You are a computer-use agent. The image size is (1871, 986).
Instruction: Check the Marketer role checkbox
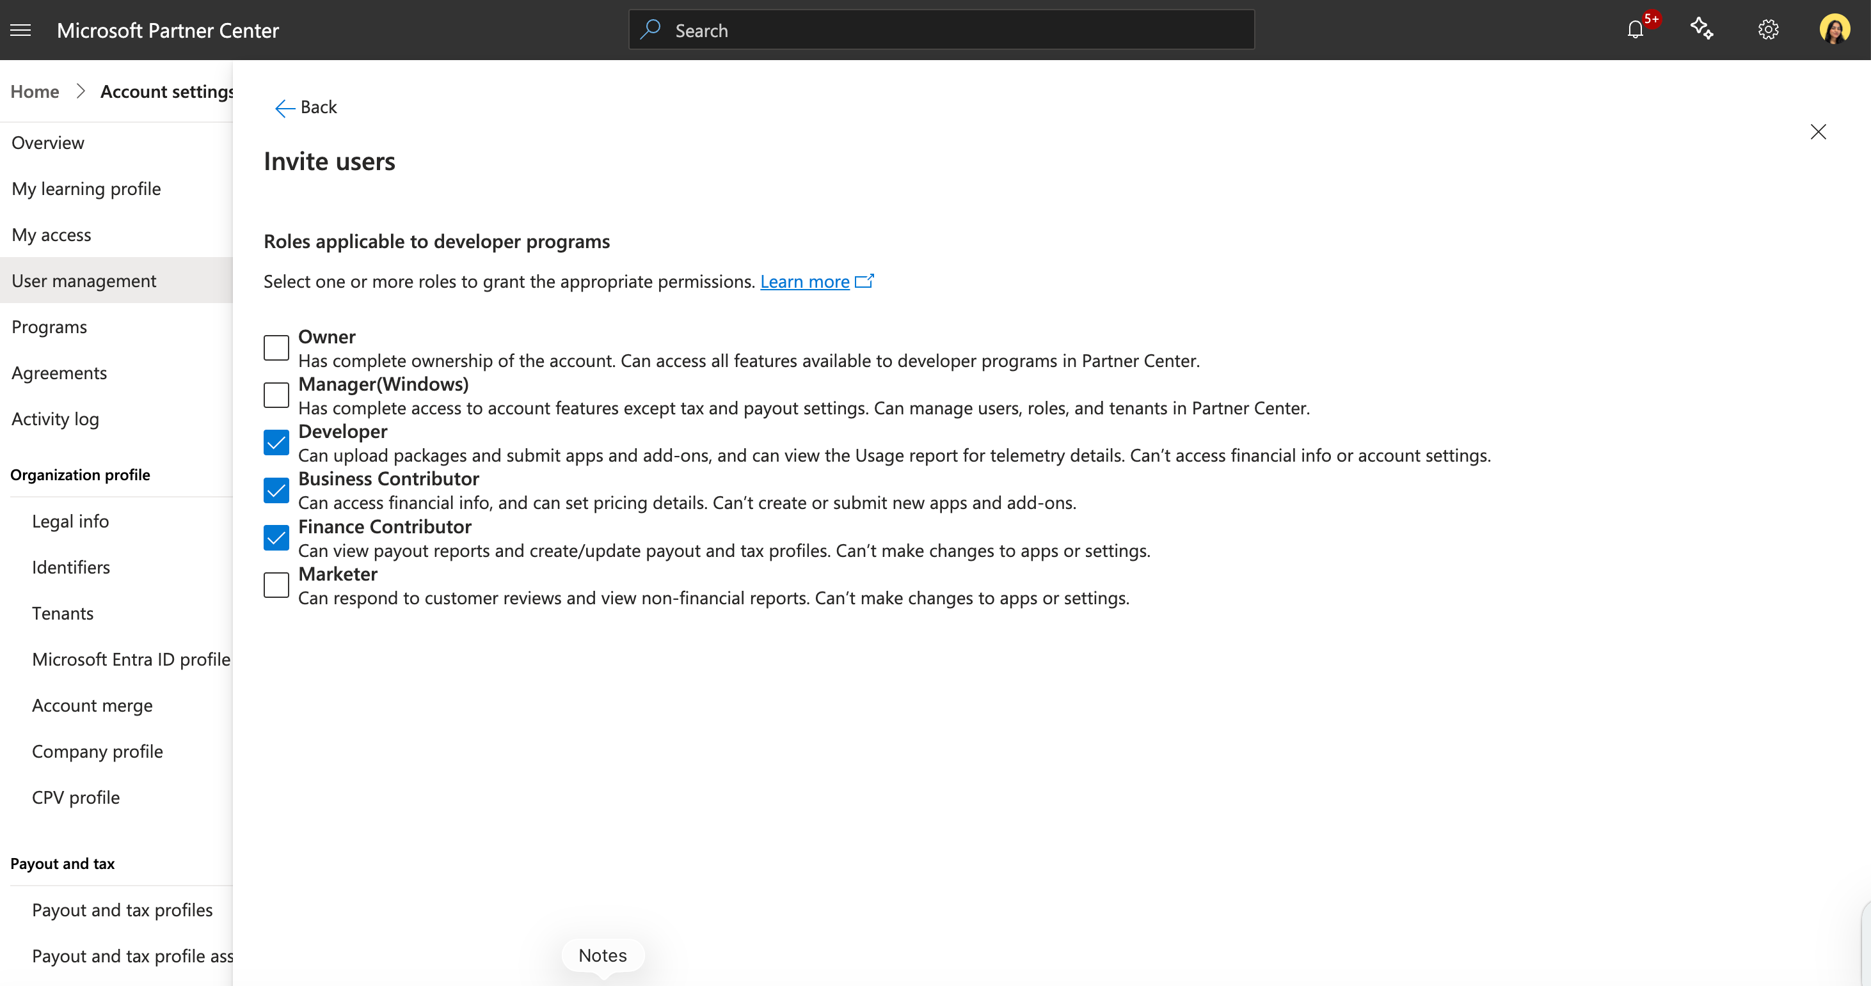(x=276, y=585)
